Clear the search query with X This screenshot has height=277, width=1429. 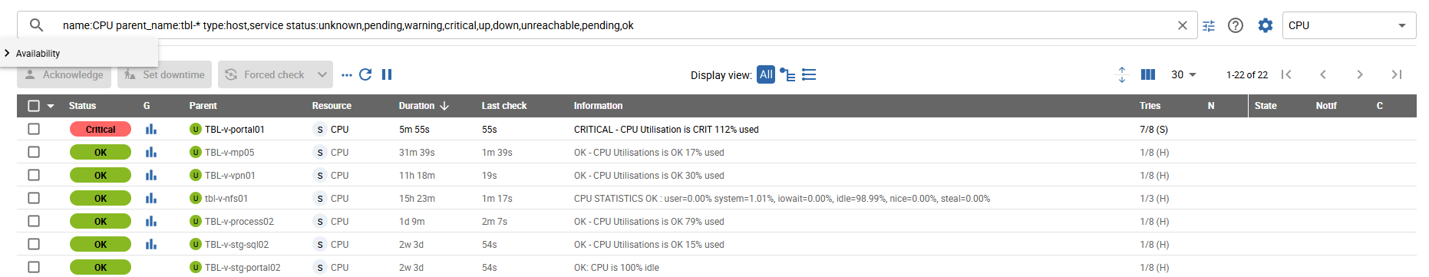pyautogui.click(x=1183, y=25)
